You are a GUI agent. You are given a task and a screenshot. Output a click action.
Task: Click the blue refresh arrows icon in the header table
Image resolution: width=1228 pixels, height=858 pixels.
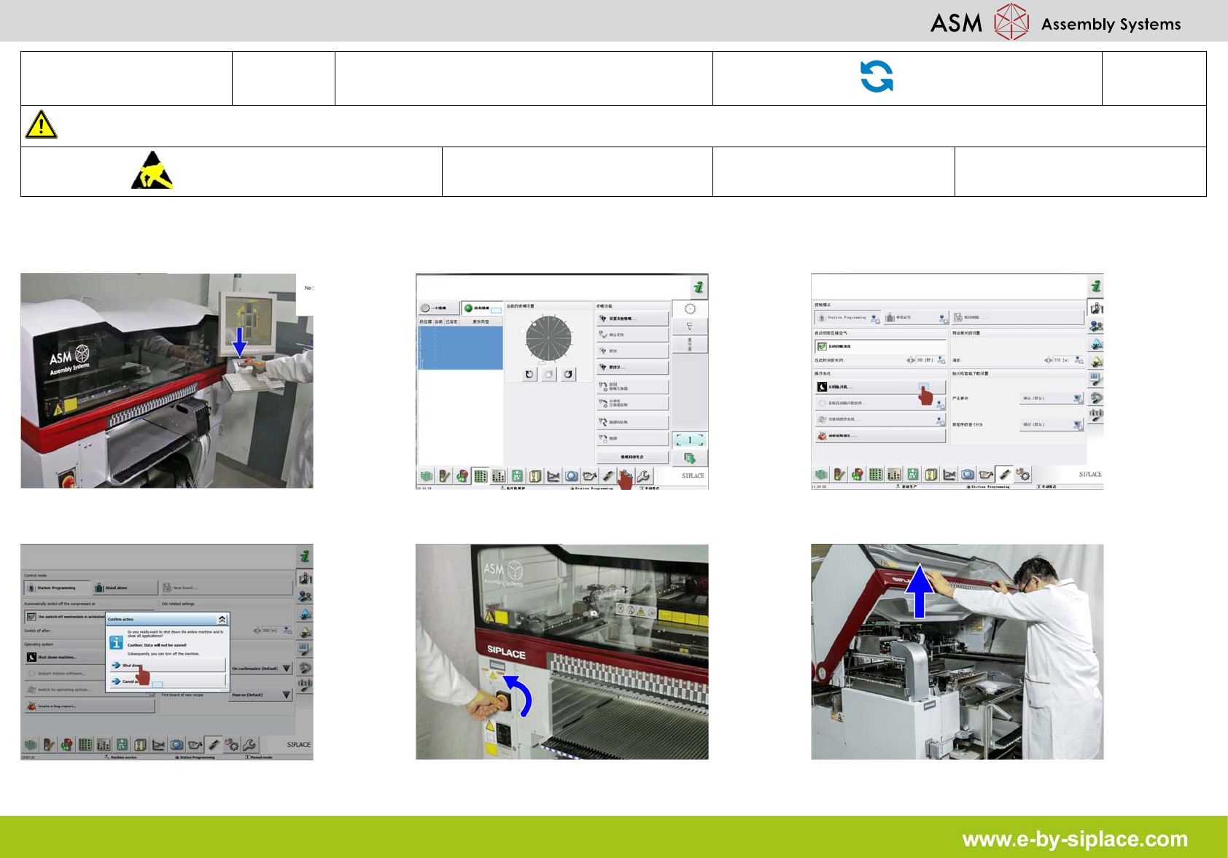coord(877,77)
